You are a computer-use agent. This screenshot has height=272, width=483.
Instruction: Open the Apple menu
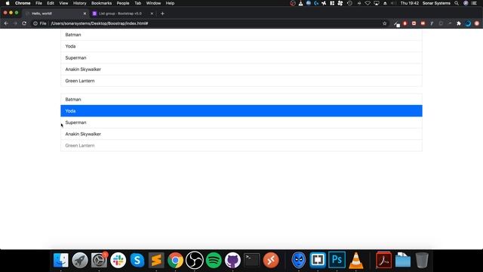click(x=8, y=3)
